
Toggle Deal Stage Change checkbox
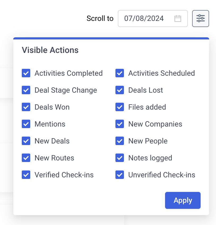tap(26, 90)
